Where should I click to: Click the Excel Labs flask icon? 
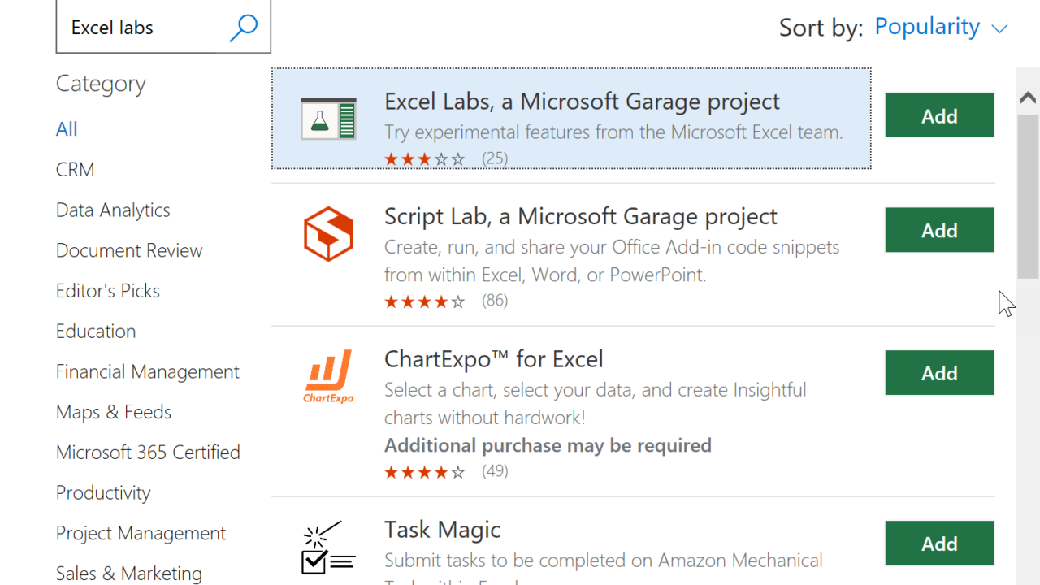point(328,119)
